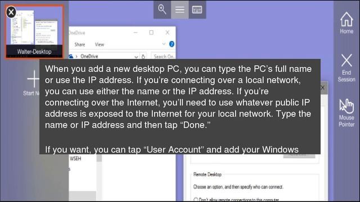Maximize the OneDrive window
This screenshot has height=202, width=360.
[151, 33]
